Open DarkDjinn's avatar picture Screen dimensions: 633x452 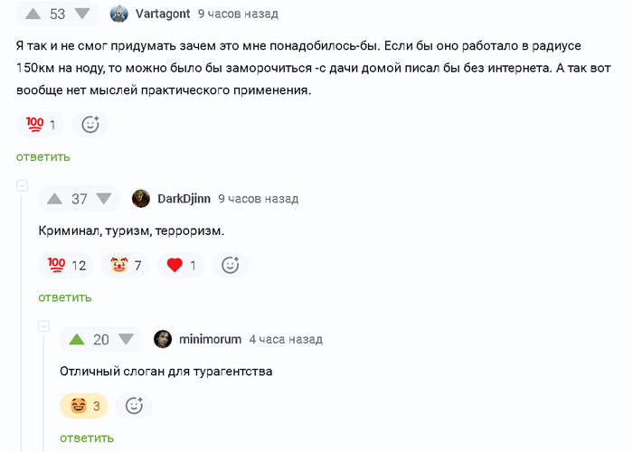pos(141,199)
